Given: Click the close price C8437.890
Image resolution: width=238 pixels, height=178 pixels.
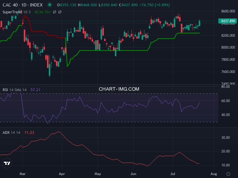Looking at the screenshot, I should 129,5.
